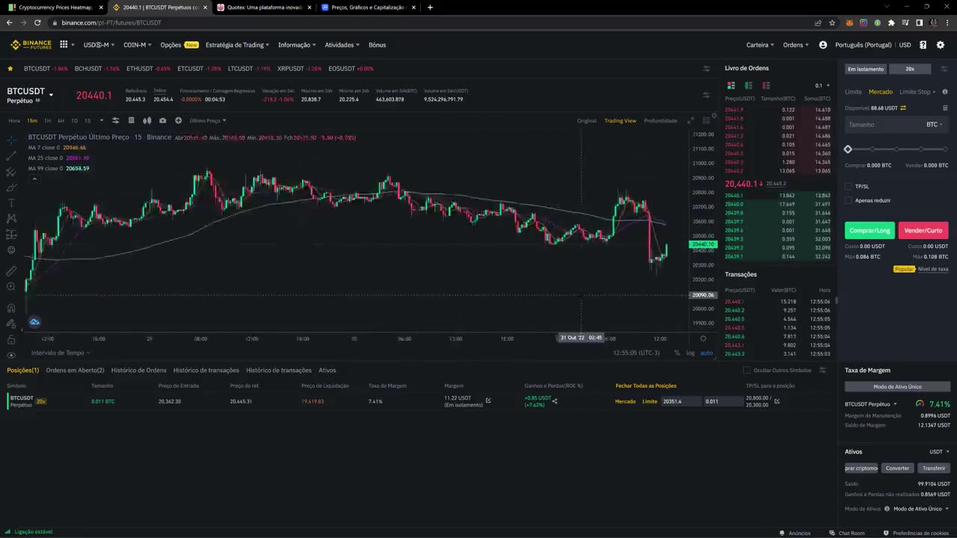Switch to the Limite order tab
This screenshot has height=538, width=957.
click(853, 92)
